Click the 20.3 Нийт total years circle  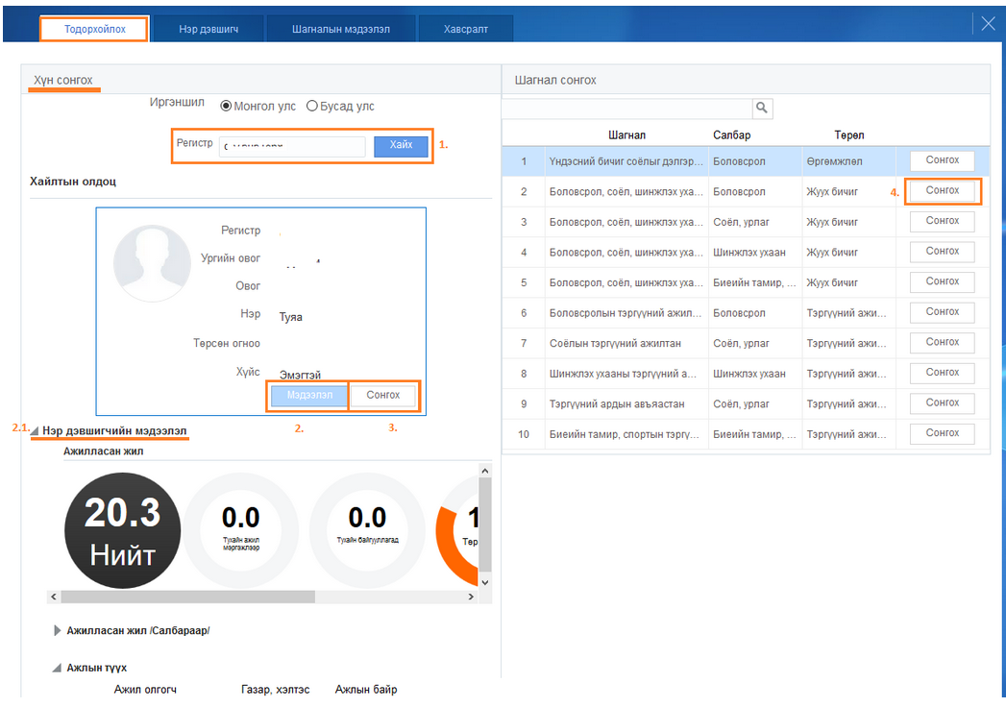pyautogui.click(x=123, y=530)
